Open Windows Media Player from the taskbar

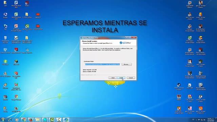17,120
